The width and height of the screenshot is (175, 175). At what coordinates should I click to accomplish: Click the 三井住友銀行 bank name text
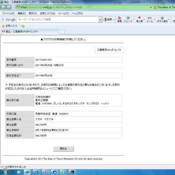(43, 97)
